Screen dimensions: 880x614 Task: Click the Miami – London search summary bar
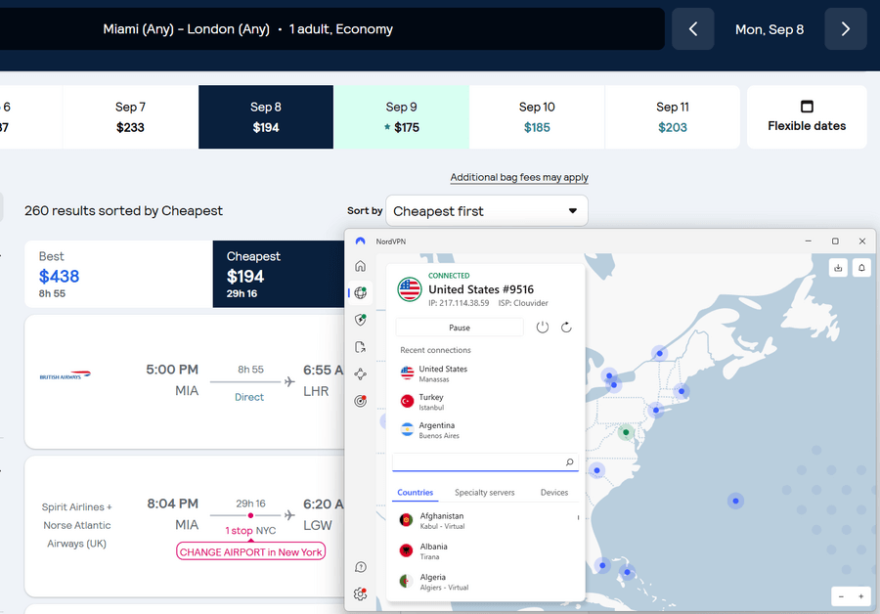332,28
